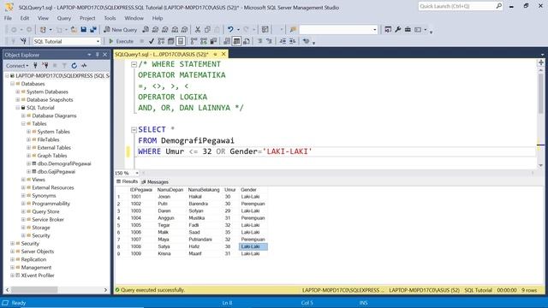Select the Programmability tree item
The image size is (548, 308).
click(x=51, y=204)
